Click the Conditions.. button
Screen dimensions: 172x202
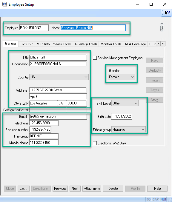point(41,189)
